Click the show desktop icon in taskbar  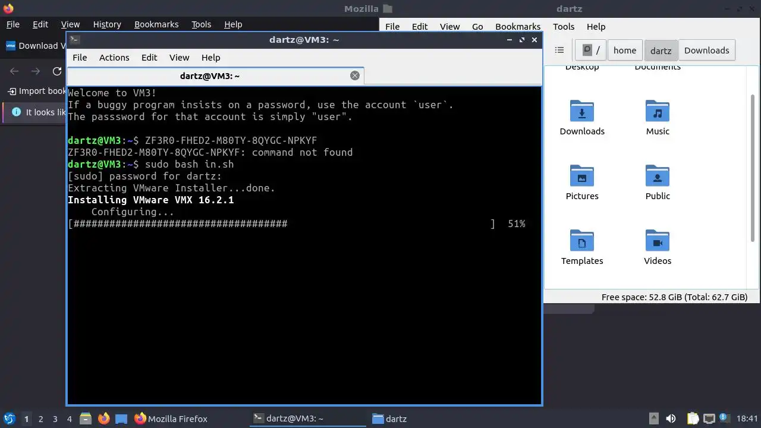[121, 418]
